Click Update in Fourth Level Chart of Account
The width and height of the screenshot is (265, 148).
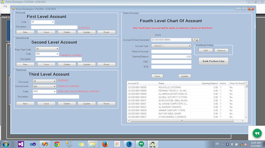(x=185, y=76)
